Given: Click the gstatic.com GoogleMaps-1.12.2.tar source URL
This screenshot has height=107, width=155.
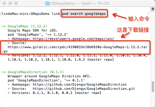Looking at the screenshot, I should coord(77,47).
